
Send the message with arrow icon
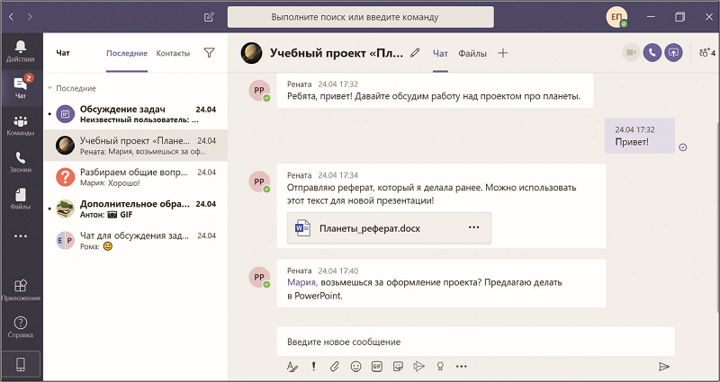663,367
